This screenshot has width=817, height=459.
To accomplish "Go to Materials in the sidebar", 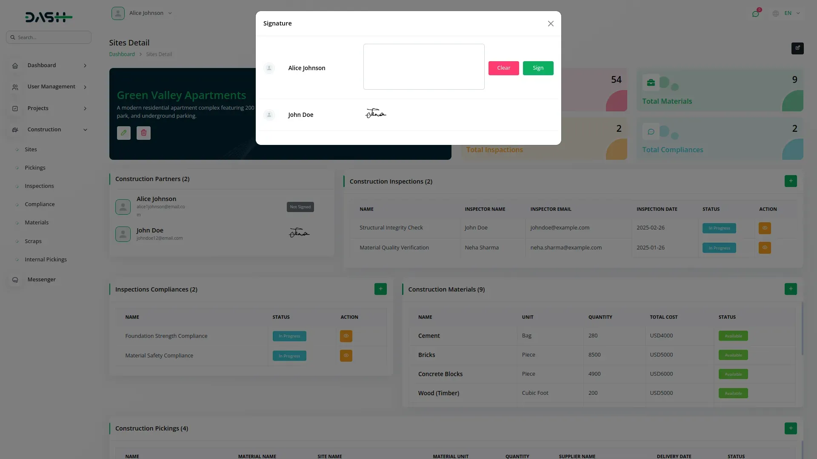I will tap(37, 223).
